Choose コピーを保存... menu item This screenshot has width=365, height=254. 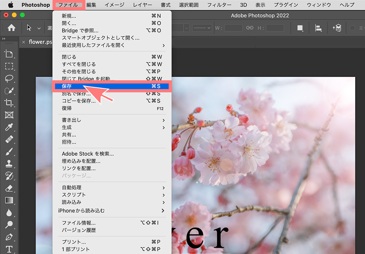click(112, 101)
